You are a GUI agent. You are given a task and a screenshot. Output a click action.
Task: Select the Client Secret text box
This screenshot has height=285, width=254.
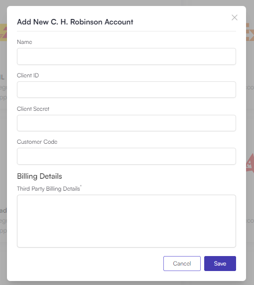[x=127, y=123]
